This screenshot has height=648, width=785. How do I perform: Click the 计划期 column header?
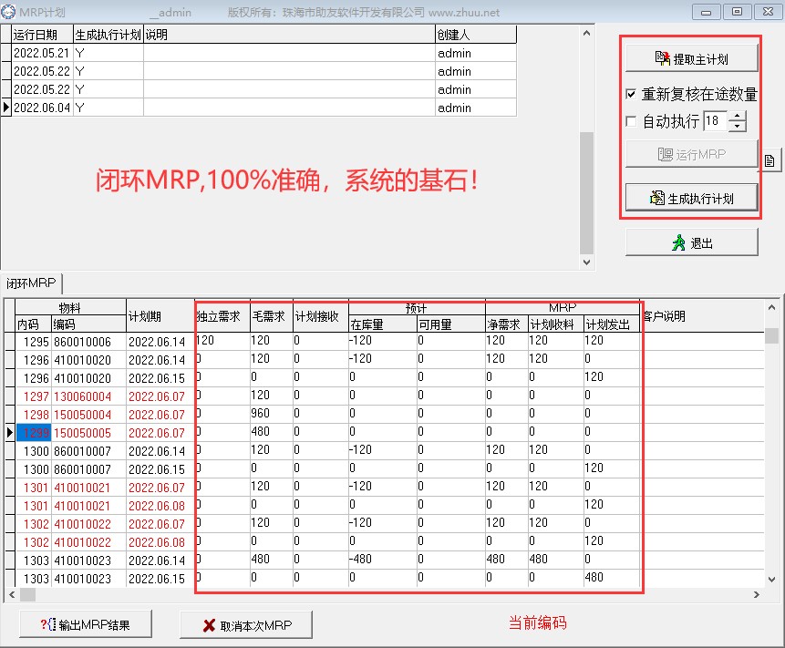tap(160, 316)
